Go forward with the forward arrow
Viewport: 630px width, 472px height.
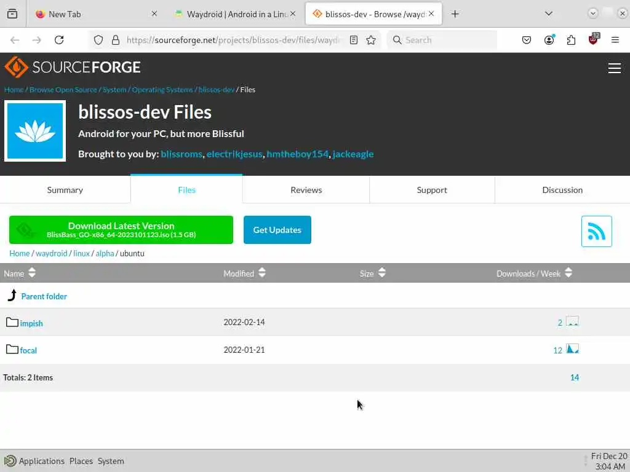point(36,40)
